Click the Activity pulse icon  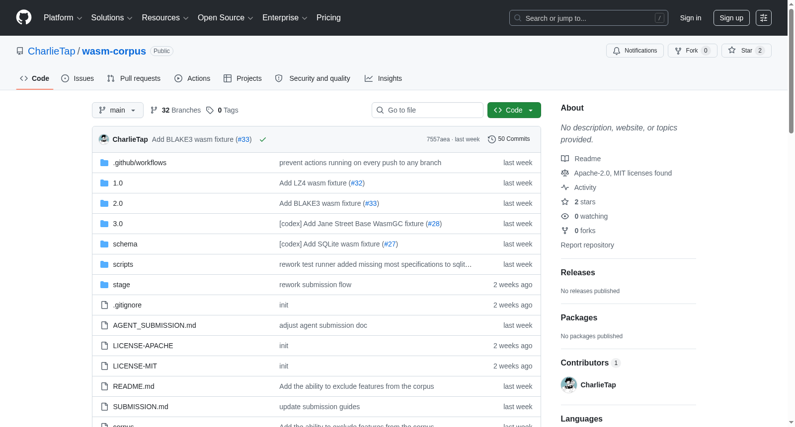[x=565, y=187]
